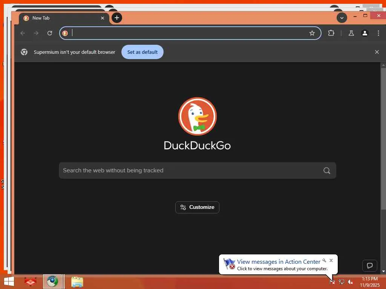Open notification settings wrench icon in balloon
386x289 pixels.
[324, 260]
